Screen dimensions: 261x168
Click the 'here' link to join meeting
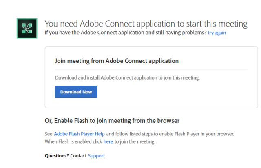108,141
